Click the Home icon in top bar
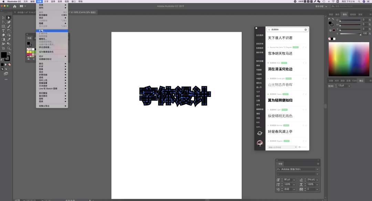 click(x=14, y=6)
